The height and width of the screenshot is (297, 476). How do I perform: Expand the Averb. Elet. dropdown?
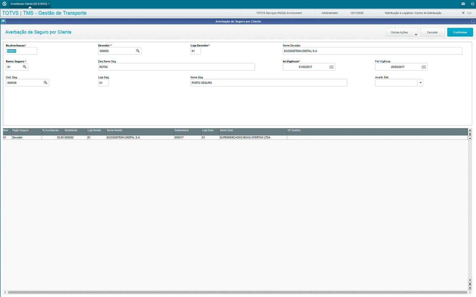click(420, 83)
